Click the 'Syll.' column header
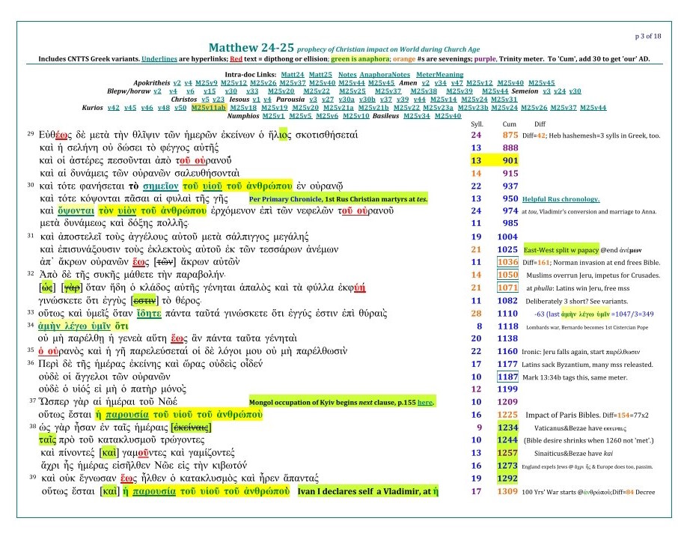690x539 pixels. [x=477, y=124]
